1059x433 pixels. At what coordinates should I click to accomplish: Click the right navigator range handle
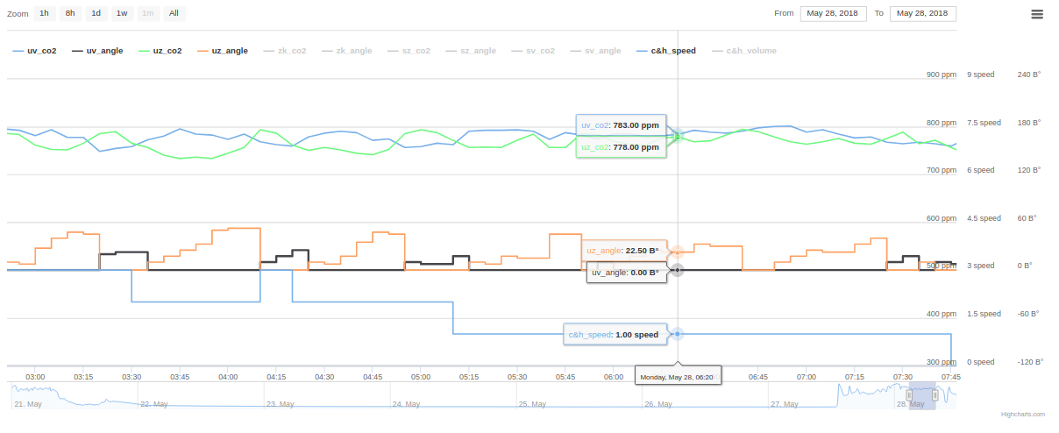pyautogui.click(x=935, y=395)
